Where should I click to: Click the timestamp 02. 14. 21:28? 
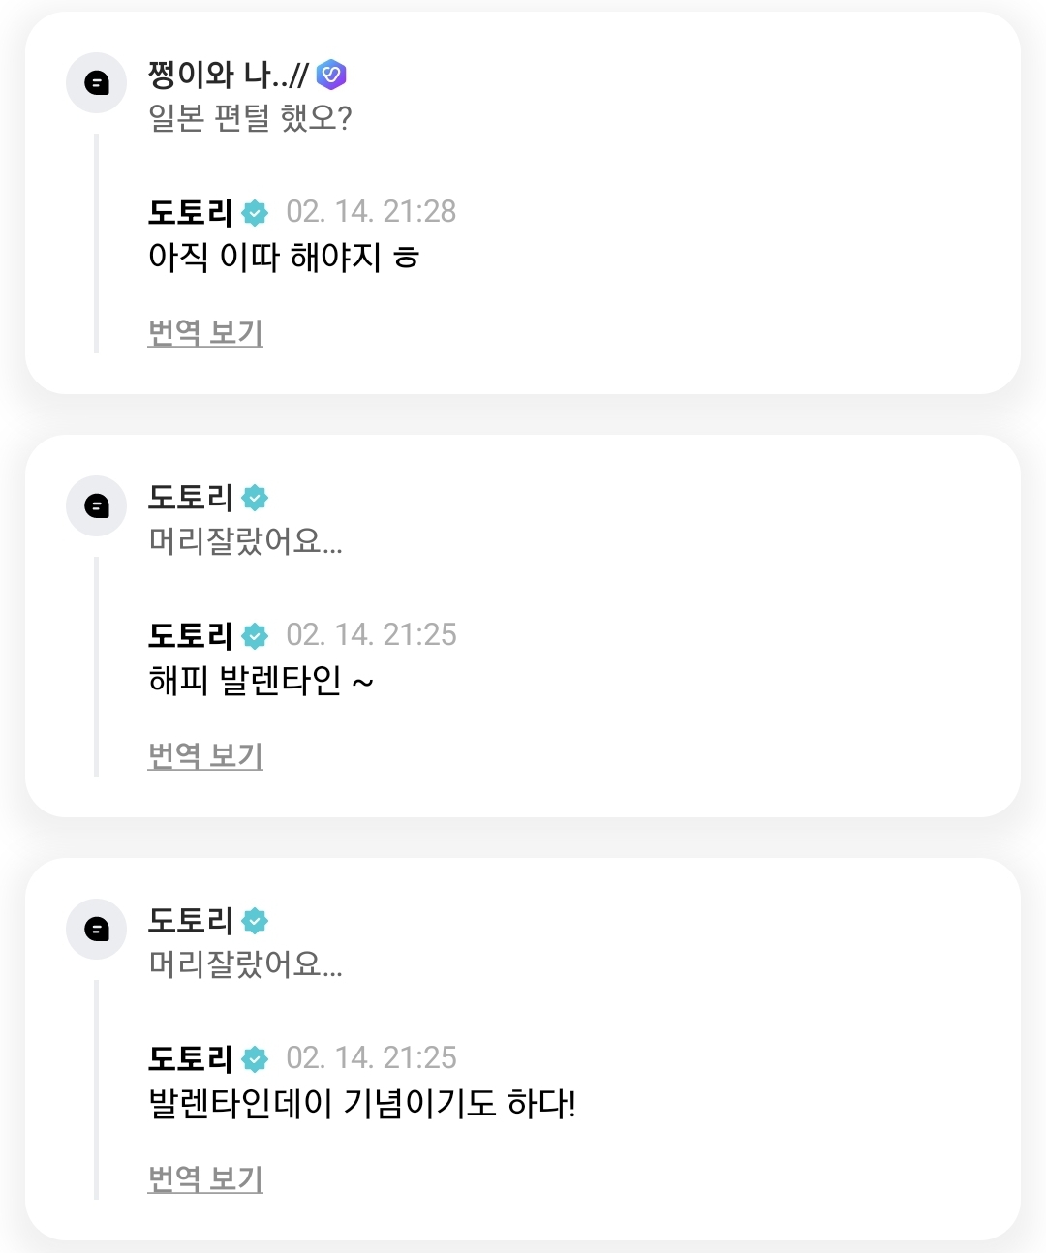(x=371, y=212)
